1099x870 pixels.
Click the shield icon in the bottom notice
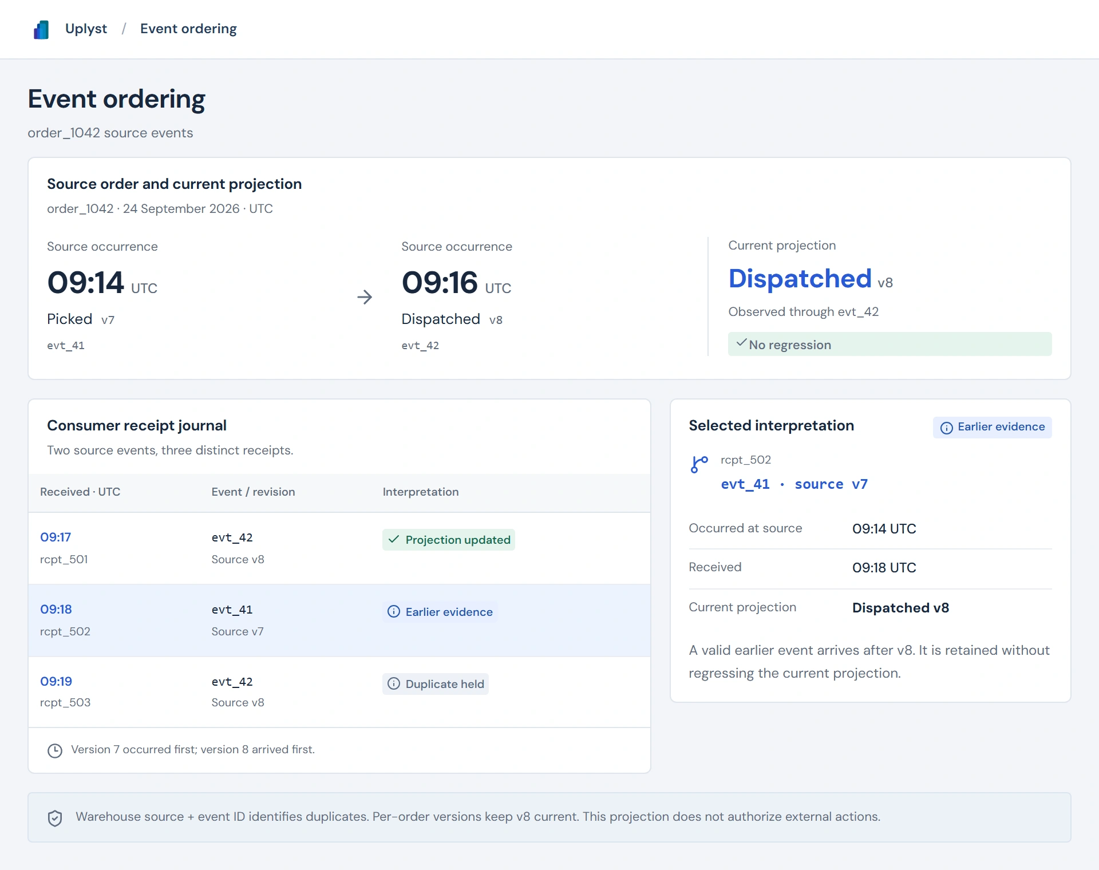[55, 818]
